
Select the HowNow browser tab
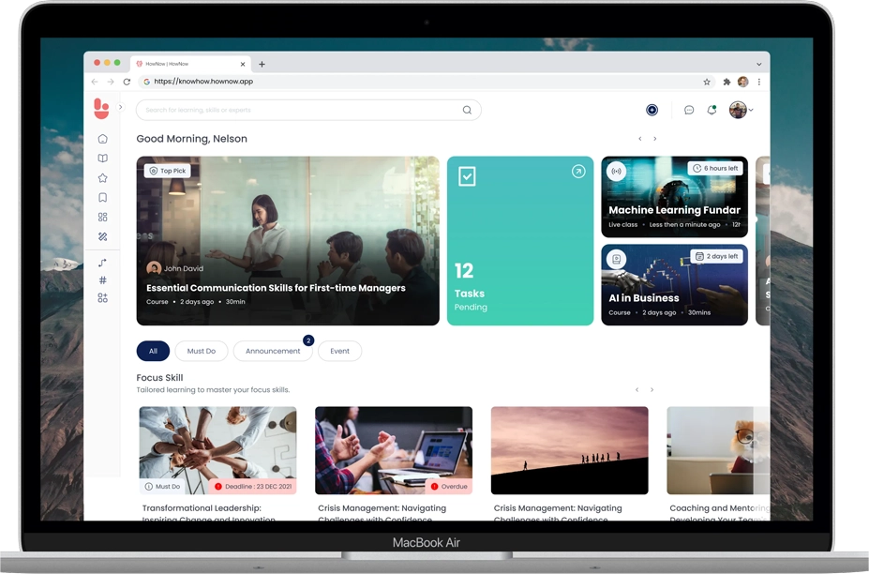pyautogui.click(x=190, y=64)
